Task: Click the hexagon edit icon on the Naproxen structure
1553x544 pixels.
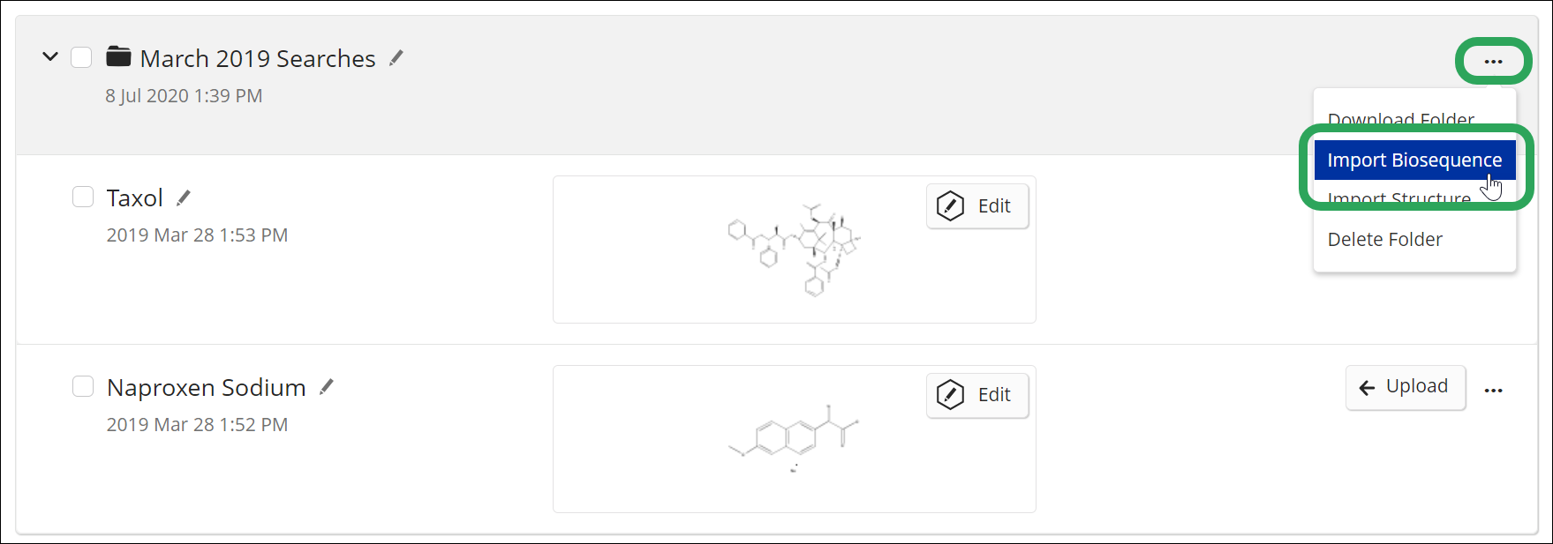Action: (x=950, y=395)
